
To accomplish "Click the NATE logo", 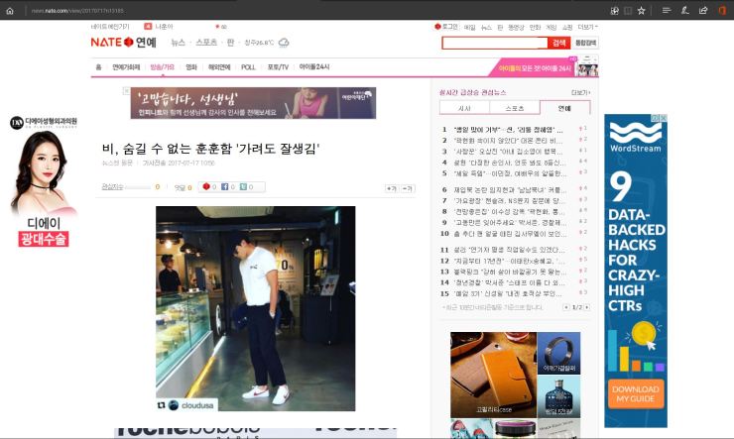I will point(110,43).
